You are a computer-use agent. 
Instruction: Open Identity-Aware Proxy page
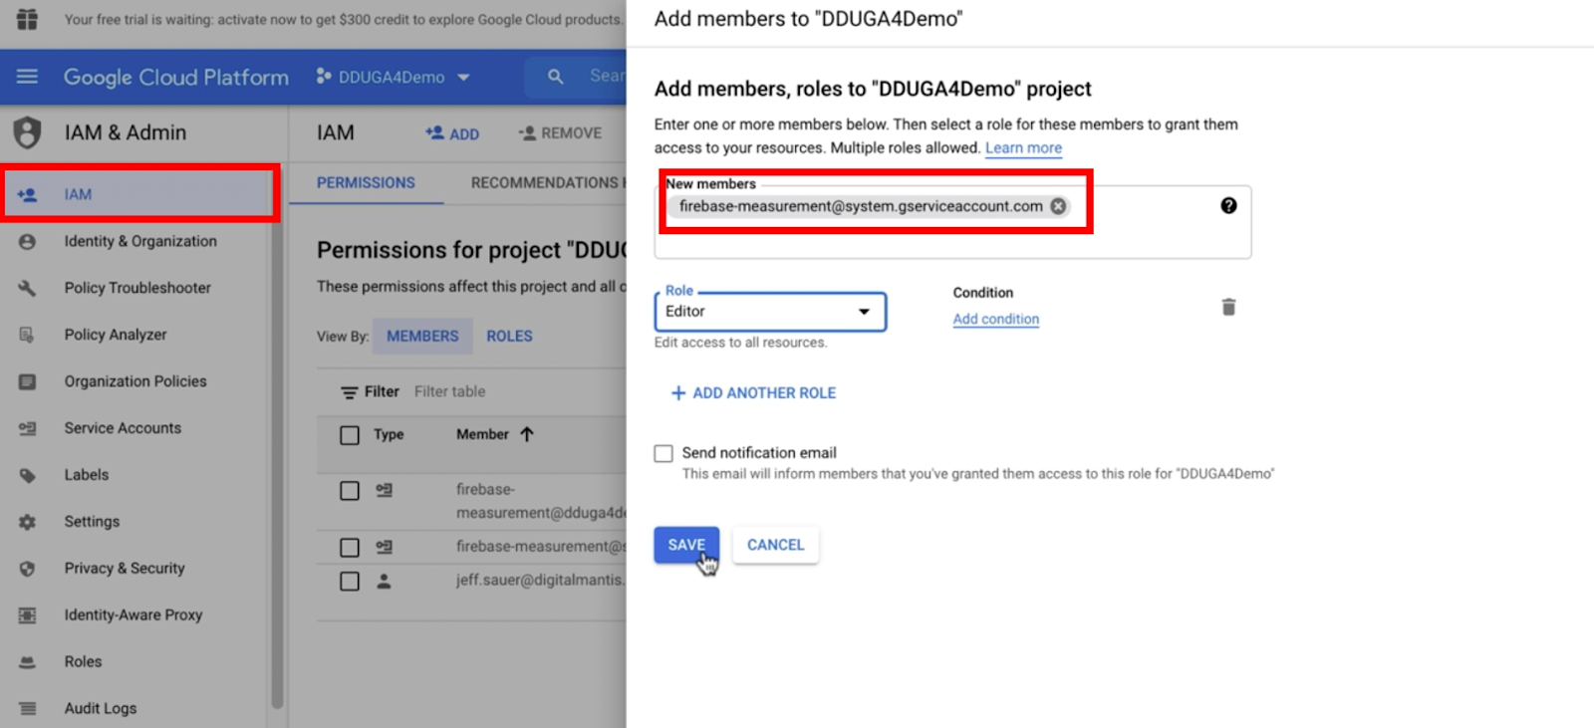pos(135,615)
